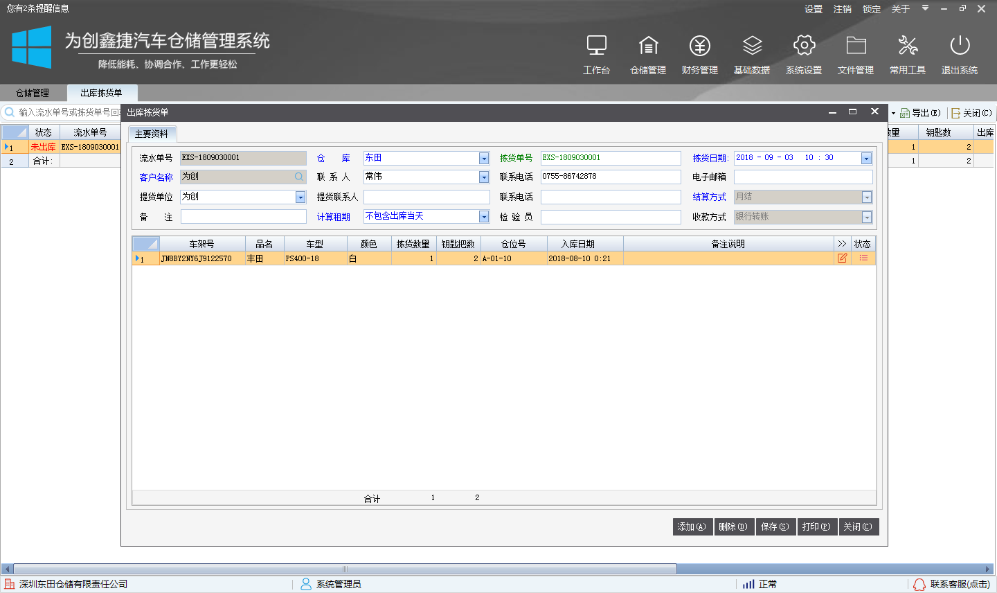Click the magnifier icon in 客户名称 field
This screenshot has height=593, width=997.
299,177
